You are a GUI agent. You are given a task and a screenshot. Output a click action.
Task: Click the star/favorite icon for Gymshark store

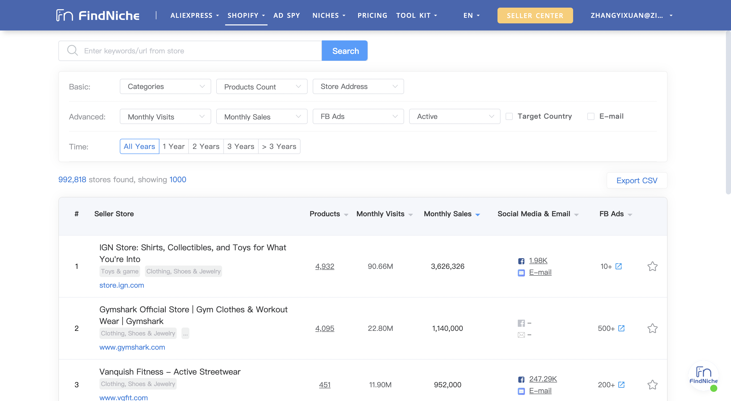click(652, 328)
